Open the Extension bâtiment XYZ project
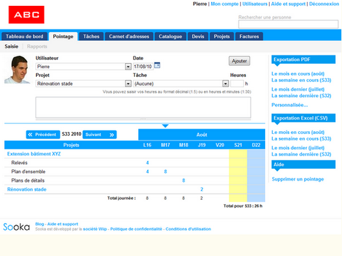This screenshot has height=256, width=342. (x=34, y=154)
